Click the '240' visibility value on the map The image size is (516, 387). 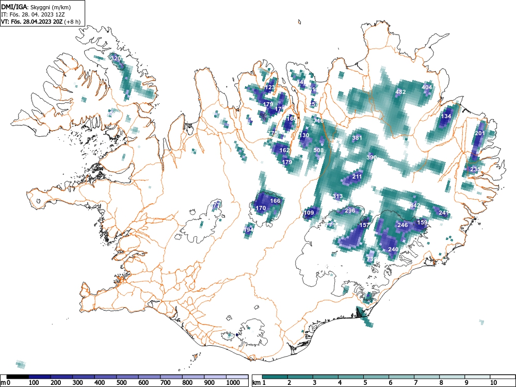[x=393, y=249]
